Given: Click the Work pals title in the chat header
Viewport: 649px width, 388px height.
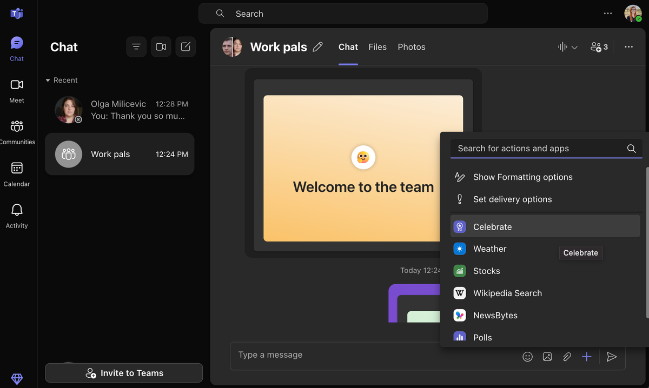Looking at the screenshot, I should [x=279, y=47].
